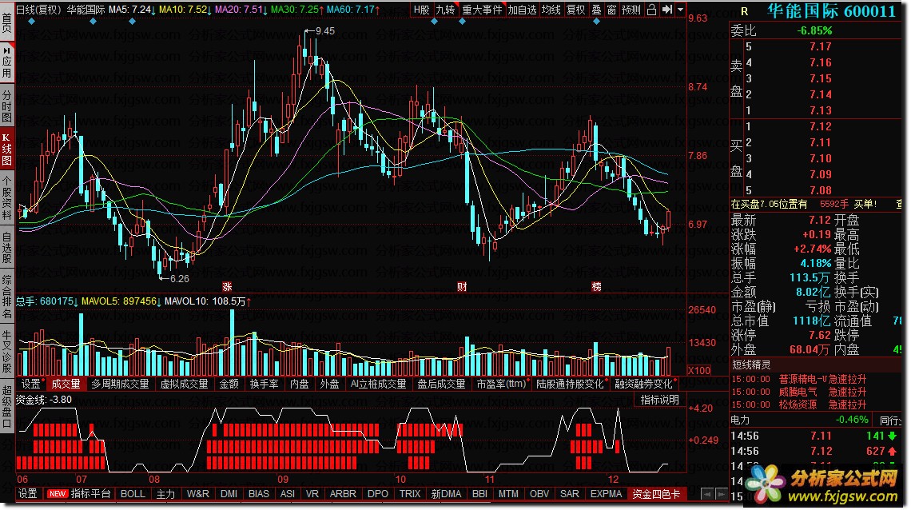
Task: Select BOLL indicator tab
Action: coord(133,494)
